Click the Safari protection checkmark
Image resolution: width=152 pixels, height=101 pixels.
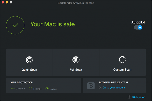[x=47, y=89]
